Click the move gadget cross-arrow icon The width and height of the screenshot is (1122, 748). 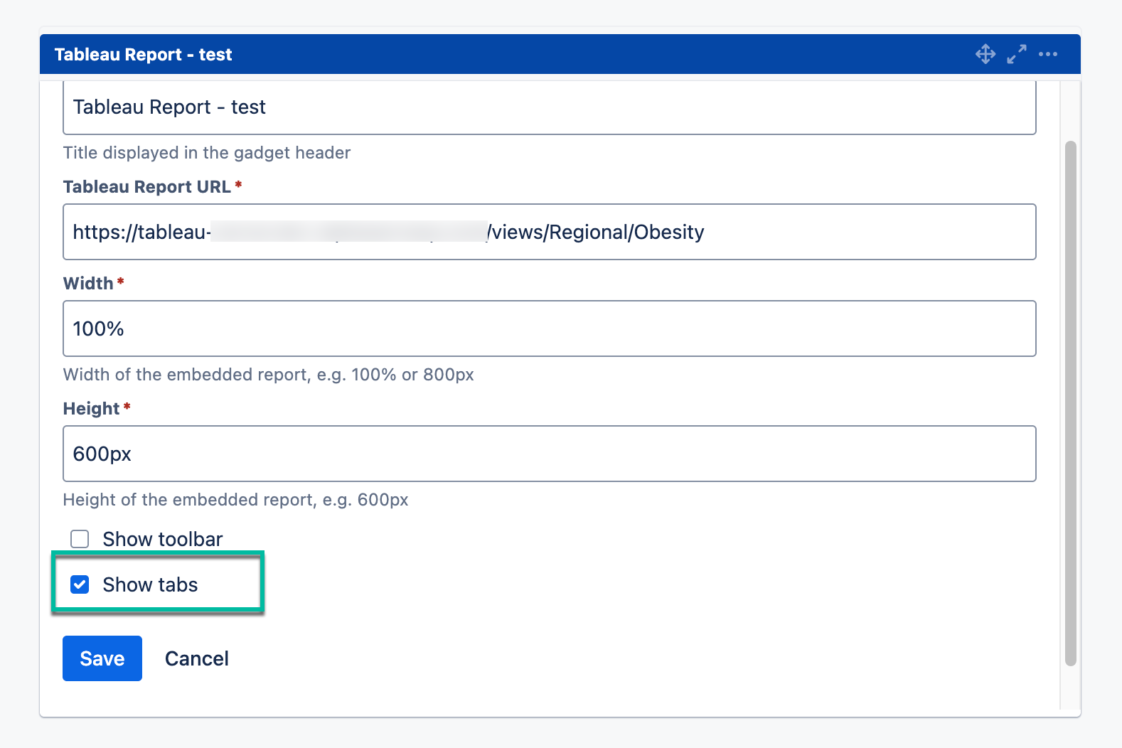(985, 54)
